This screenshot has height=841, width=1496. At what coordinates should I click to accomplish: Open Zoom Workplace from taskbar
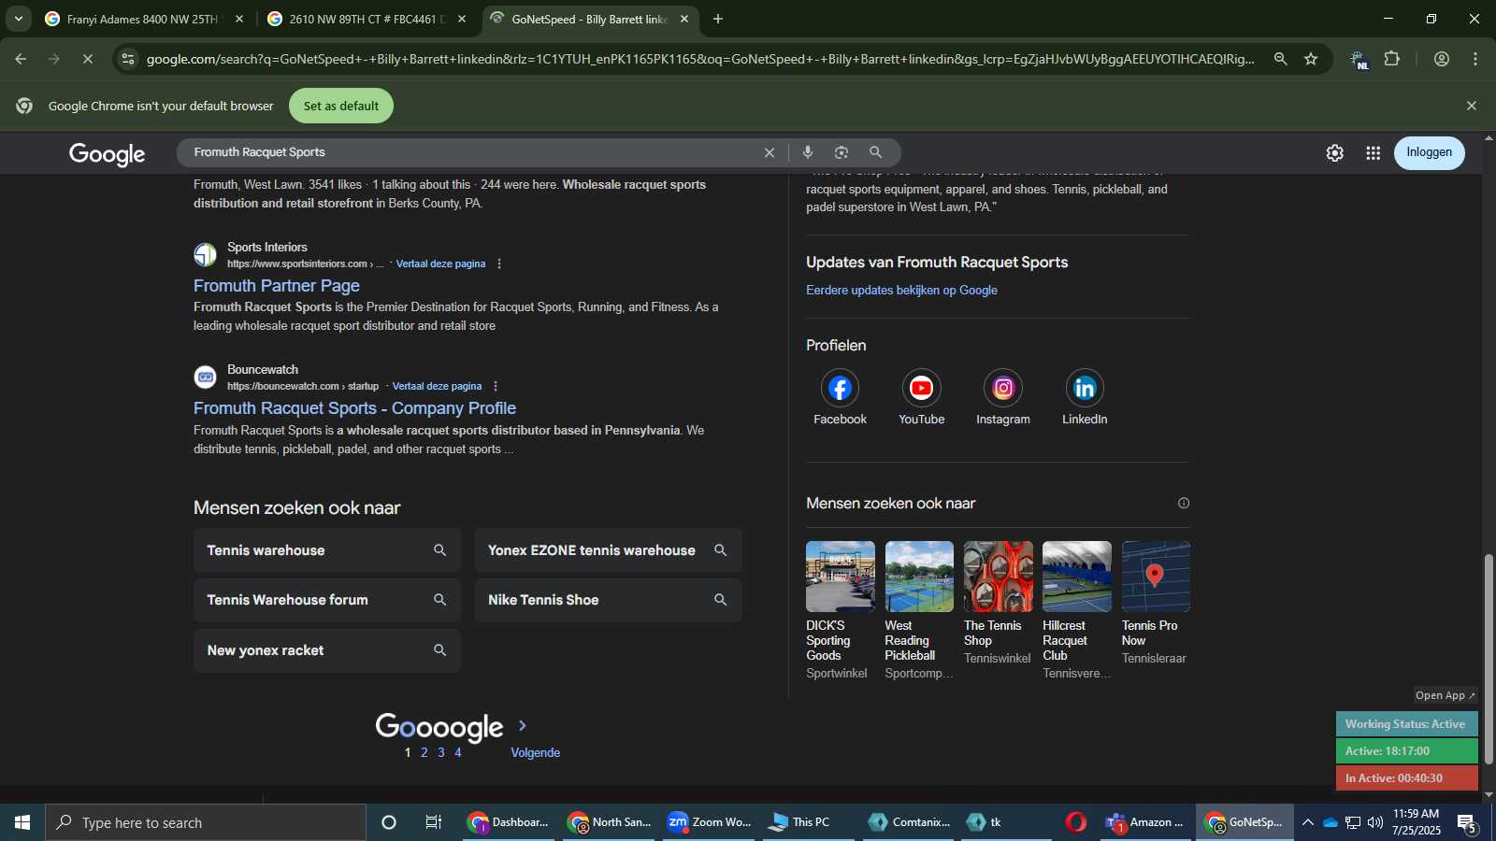[x=711, y=822]
